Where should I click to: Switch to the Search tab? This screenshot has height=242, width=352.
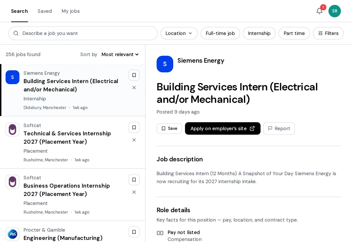19,11
